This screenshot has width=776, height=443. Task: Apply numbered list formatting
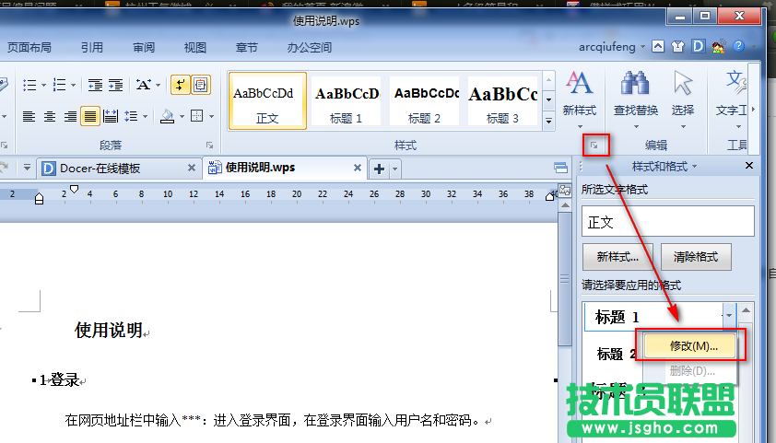[x=59, y=85]
